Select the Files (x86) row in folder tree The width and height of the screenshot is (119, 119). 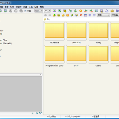tap(6, 43)
